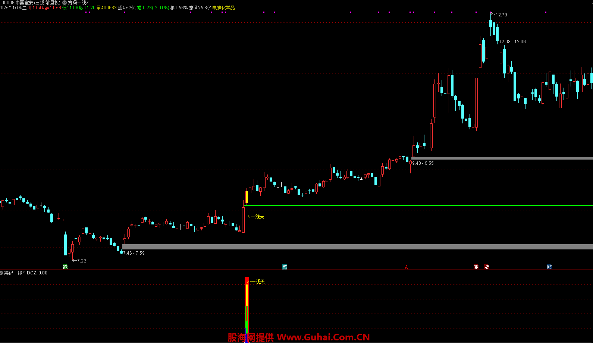593x343 pixels.
Task: Select the gray band labeled 9.48 - 9.55
Action: click(503, 158)
